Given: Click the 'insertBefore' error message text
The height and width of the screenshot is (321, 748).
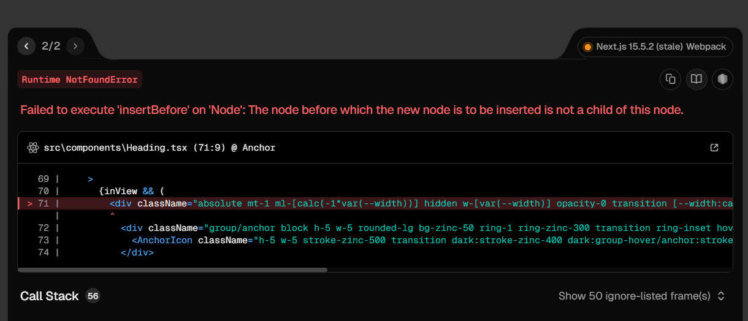Looking at the screenshot, I should (x=351, y=110).
